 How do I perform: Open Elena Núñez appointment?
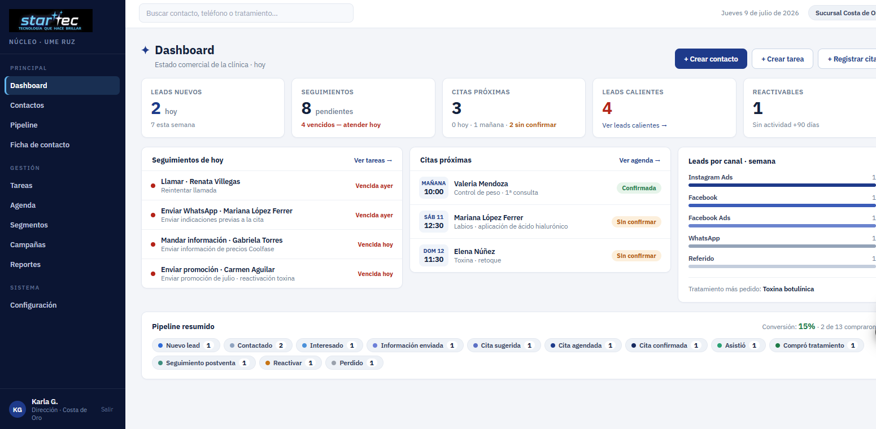click(540, 256)
